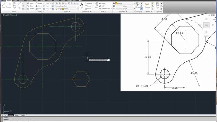Expand the Modify panel

pyautogui.click(x=41, y=12)
